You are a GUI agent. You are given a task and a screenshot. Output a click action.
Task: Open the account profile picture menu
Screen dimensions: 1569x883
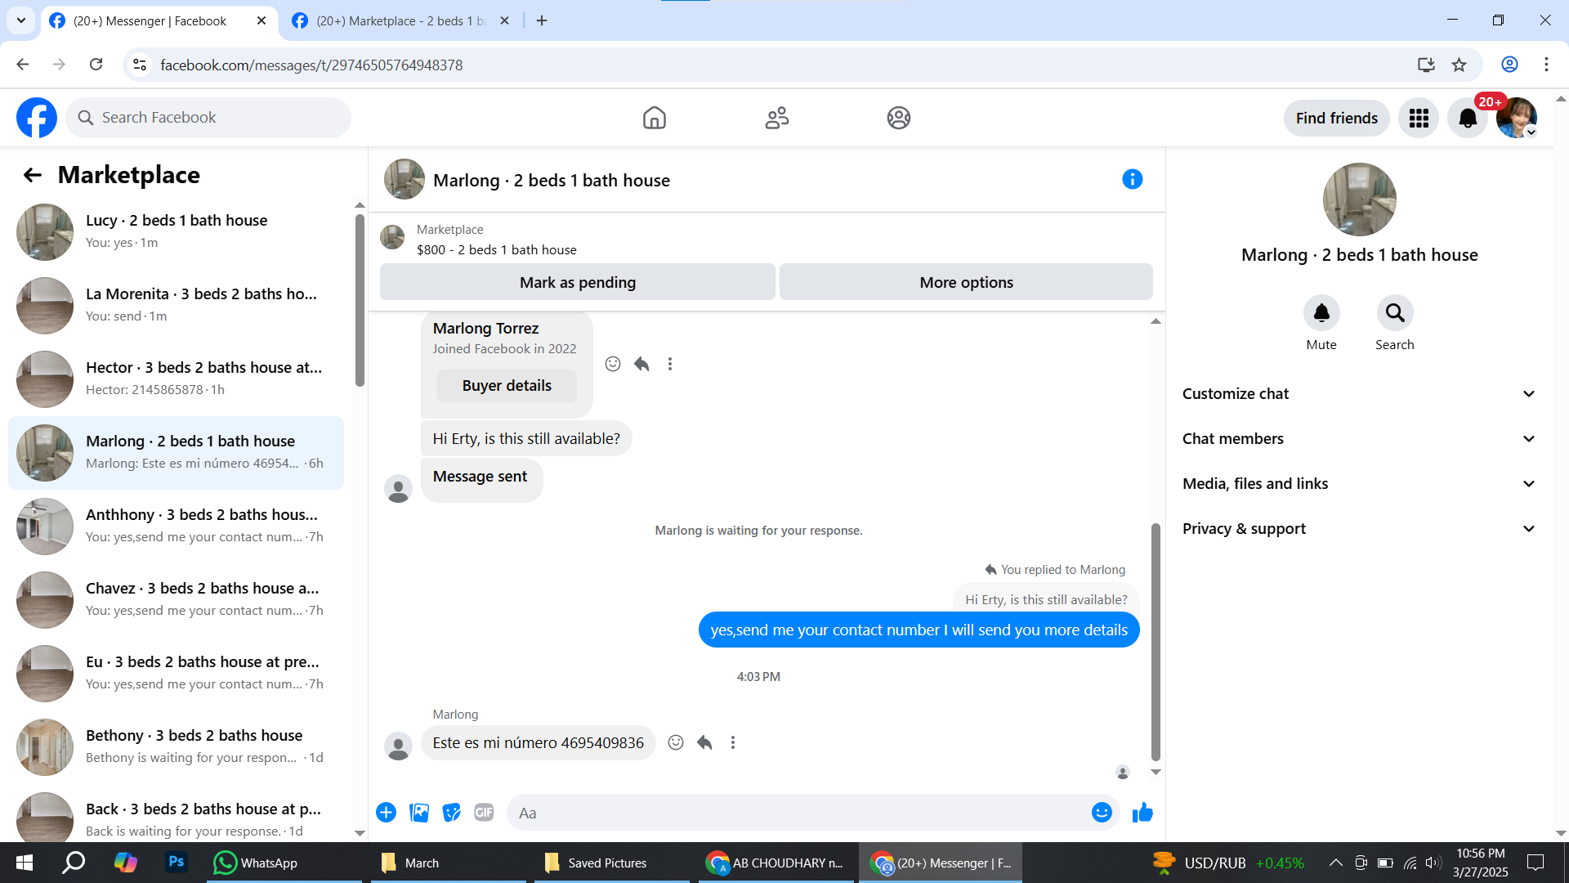pos(1517,119)
